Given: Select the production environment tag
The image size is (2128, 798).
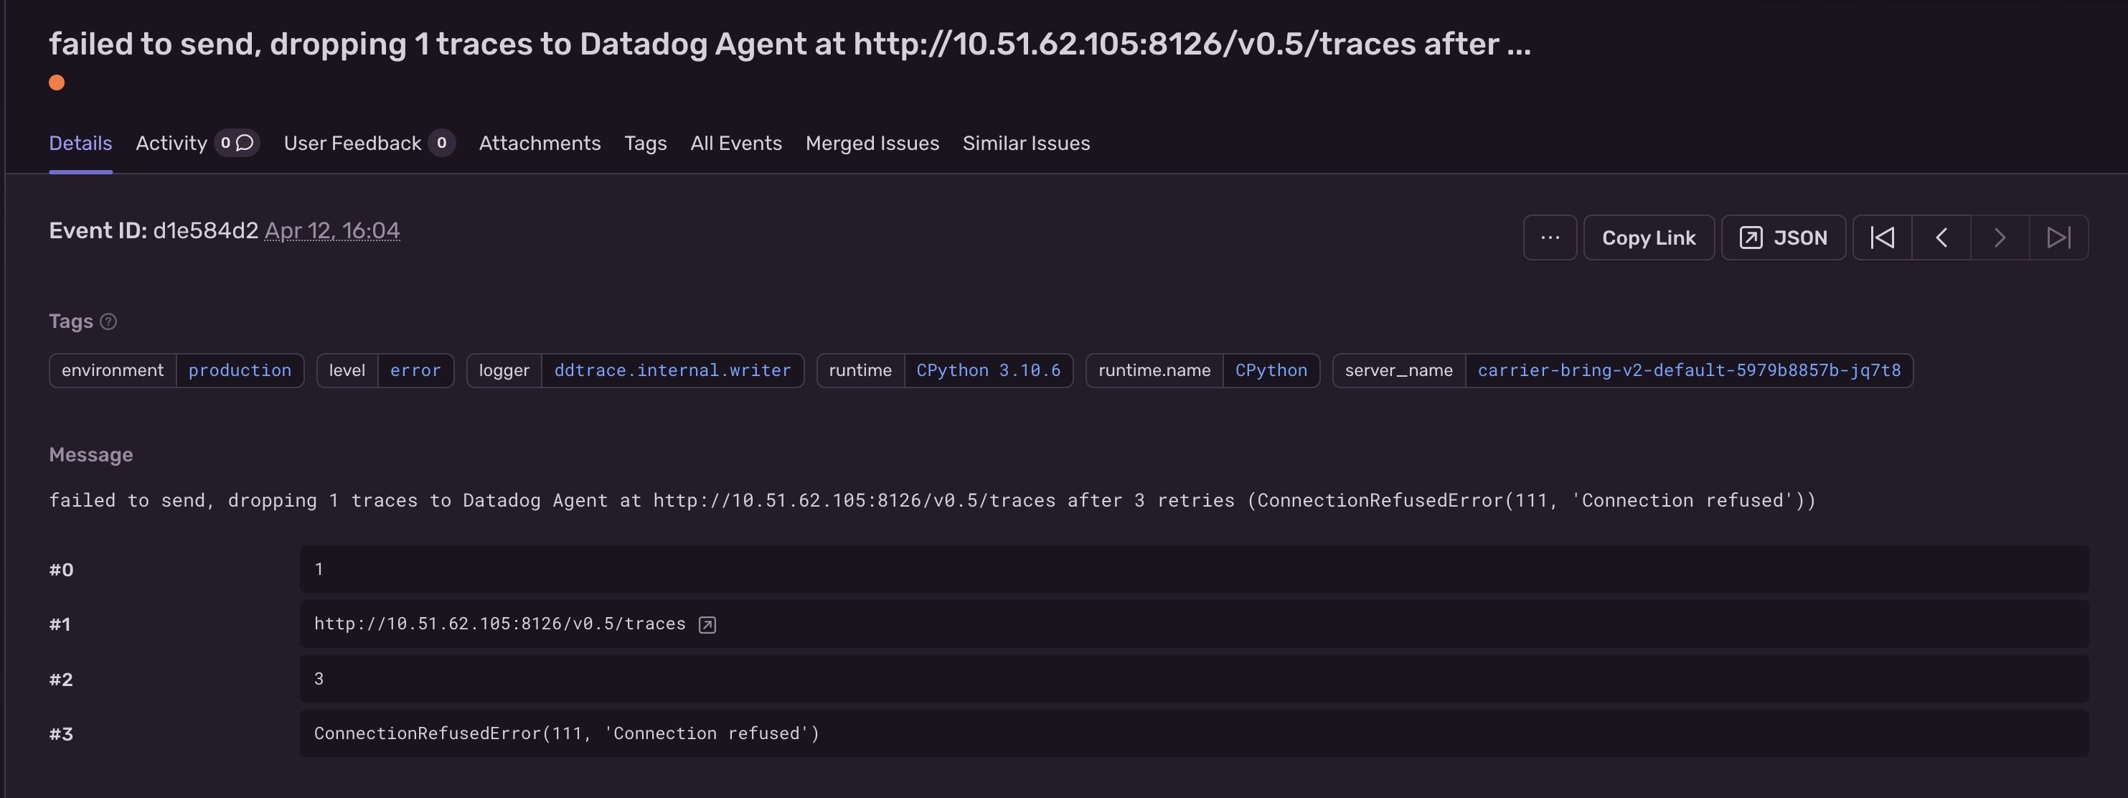Looking at the screenshot, I should pyautogui.click(x=240, y=370).
